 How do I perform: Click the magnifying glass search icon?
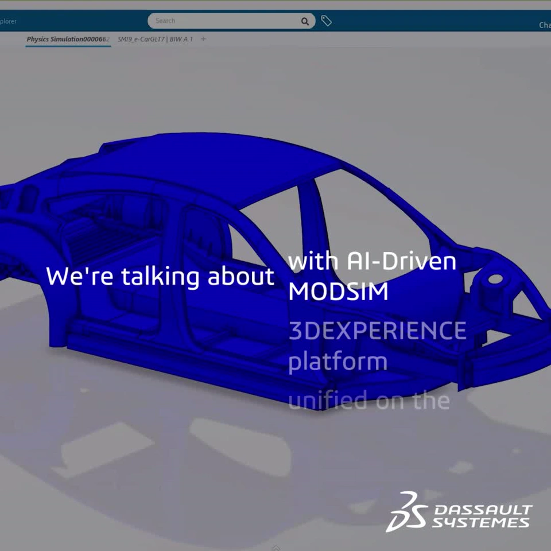click(x=305, y=21)
